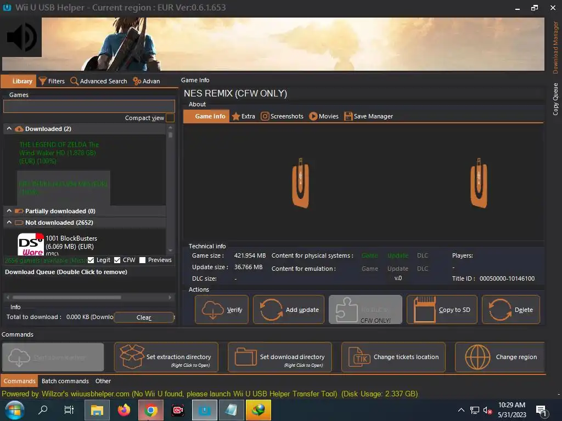Switch to Chrome on the taskbar
The image size is (562, 421).
pyautogui.click(x=151, y=410)
